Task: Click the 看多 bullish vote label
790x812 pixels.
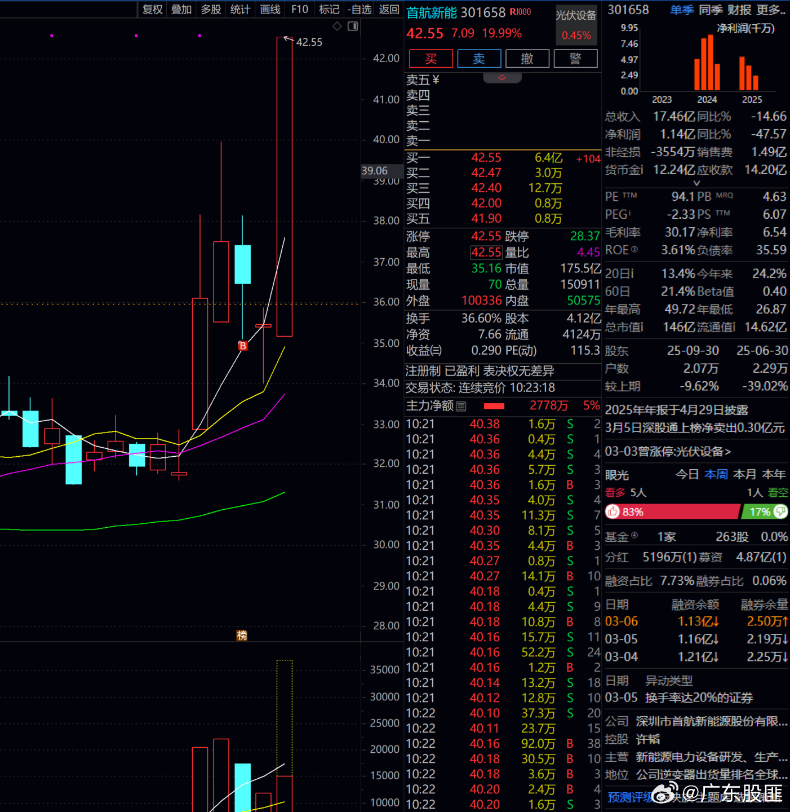Action: pos(615,492)
